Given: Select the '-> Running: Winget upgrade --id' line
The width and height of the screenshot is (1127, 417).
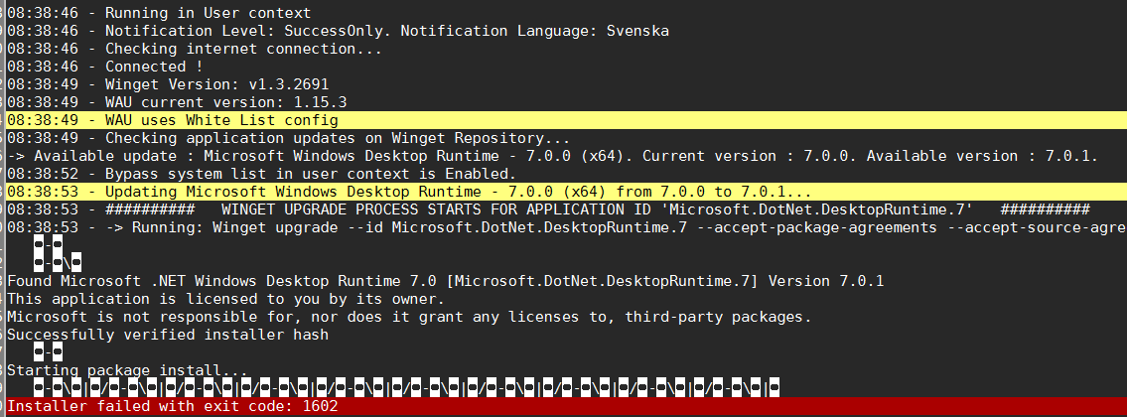Looking at the screenshot, I should (x=567, y=227).
